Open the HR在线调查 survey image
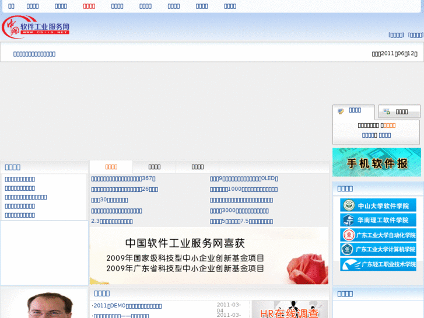424x318 pixels. click(x=290, y=309)
